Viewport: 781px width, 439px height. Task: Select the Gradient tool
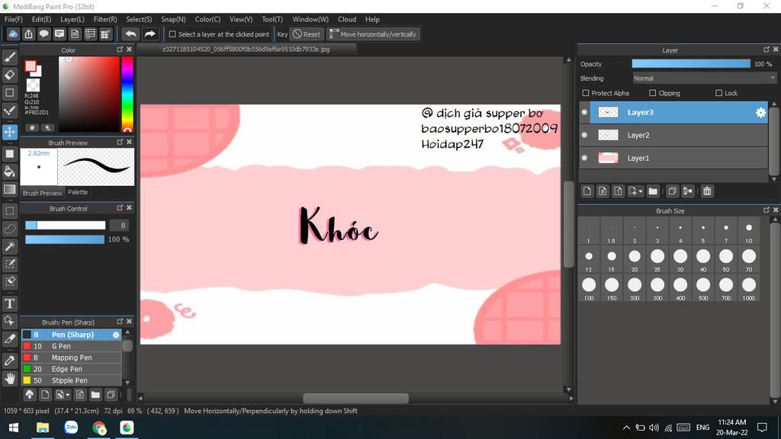[9, 189]
